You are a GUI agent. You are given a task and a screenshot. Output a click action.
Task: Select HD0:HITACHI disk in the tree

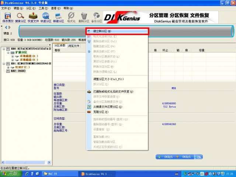31,49
